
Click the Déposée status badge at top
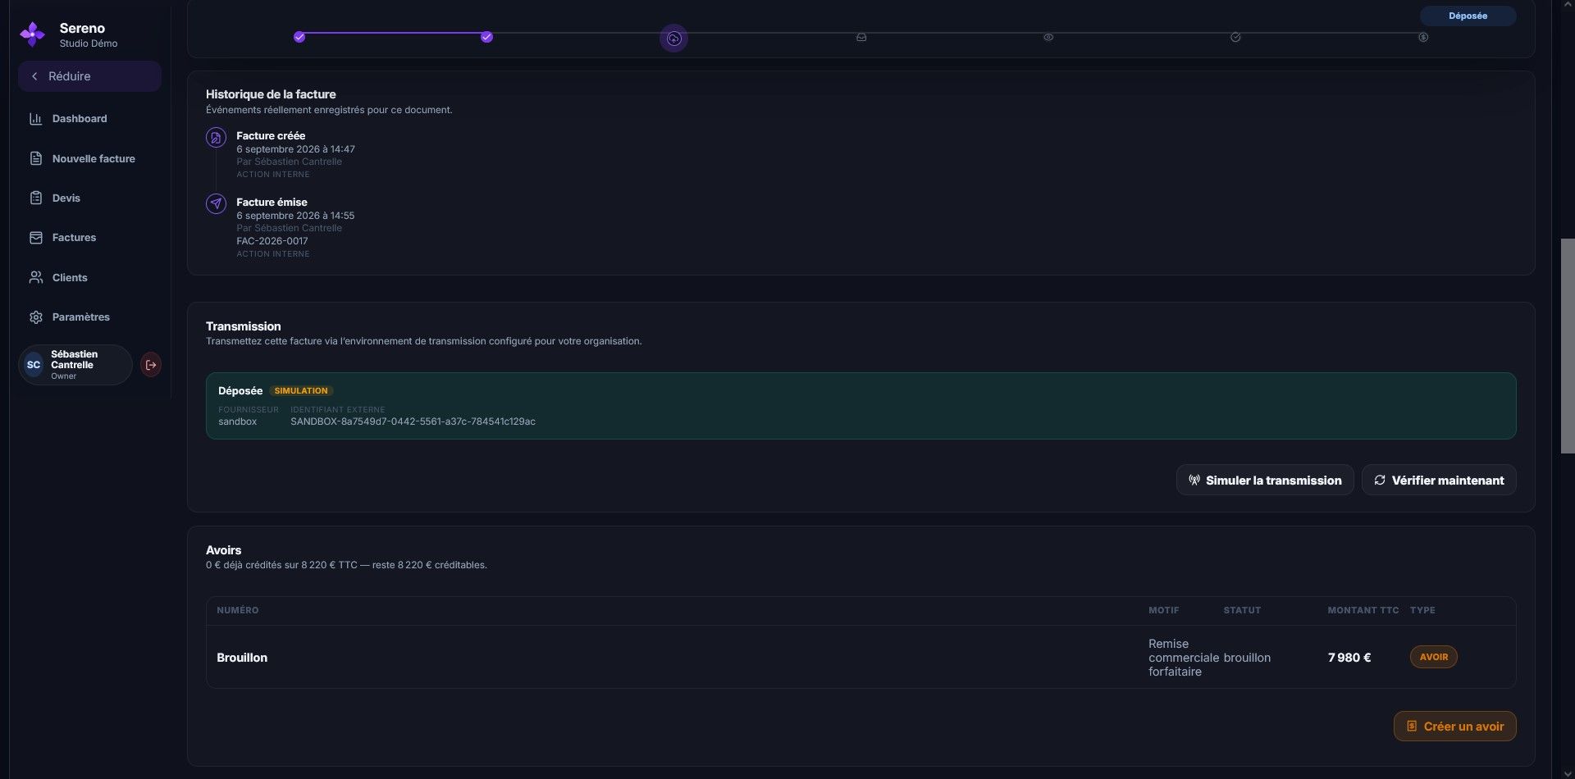[1468, 16]
